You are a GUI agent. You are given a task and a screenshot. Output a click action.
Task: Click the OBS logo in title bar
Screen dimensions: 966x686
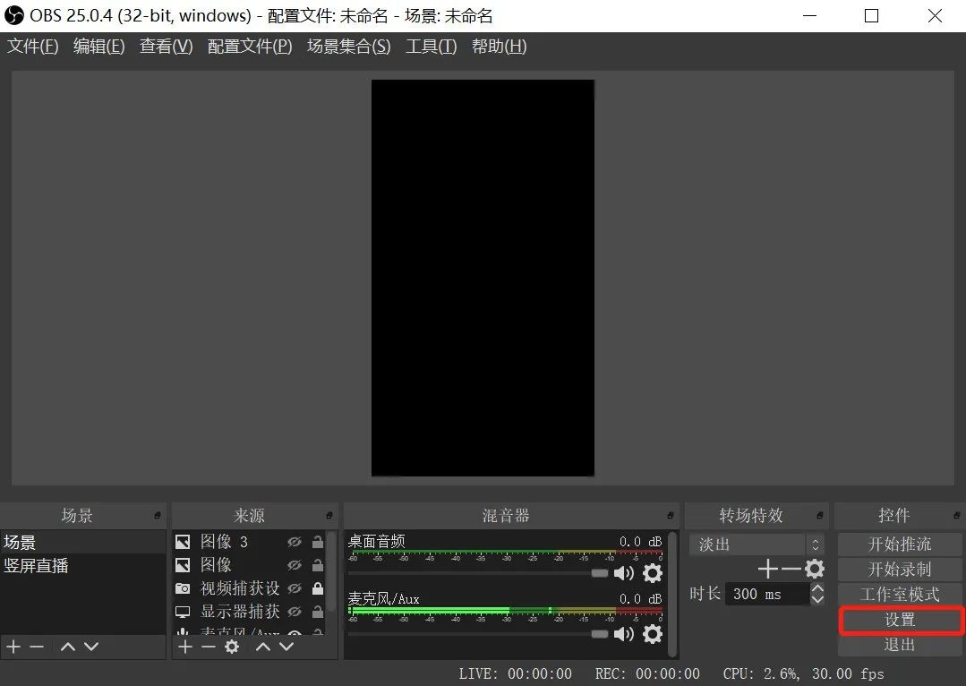[x=13, y=15]
